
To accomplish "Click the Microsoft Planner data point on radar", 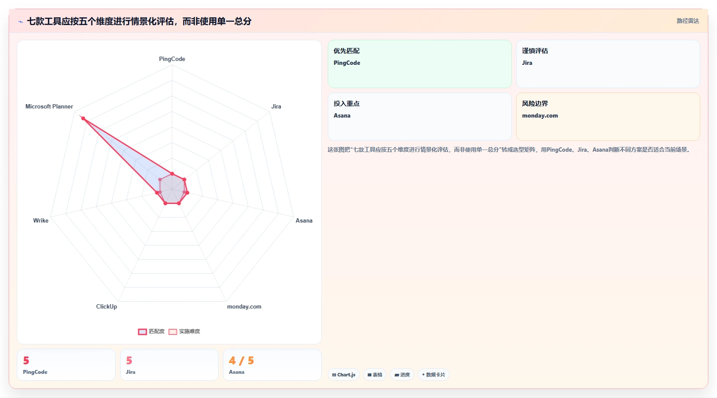I will click(83, 118).
